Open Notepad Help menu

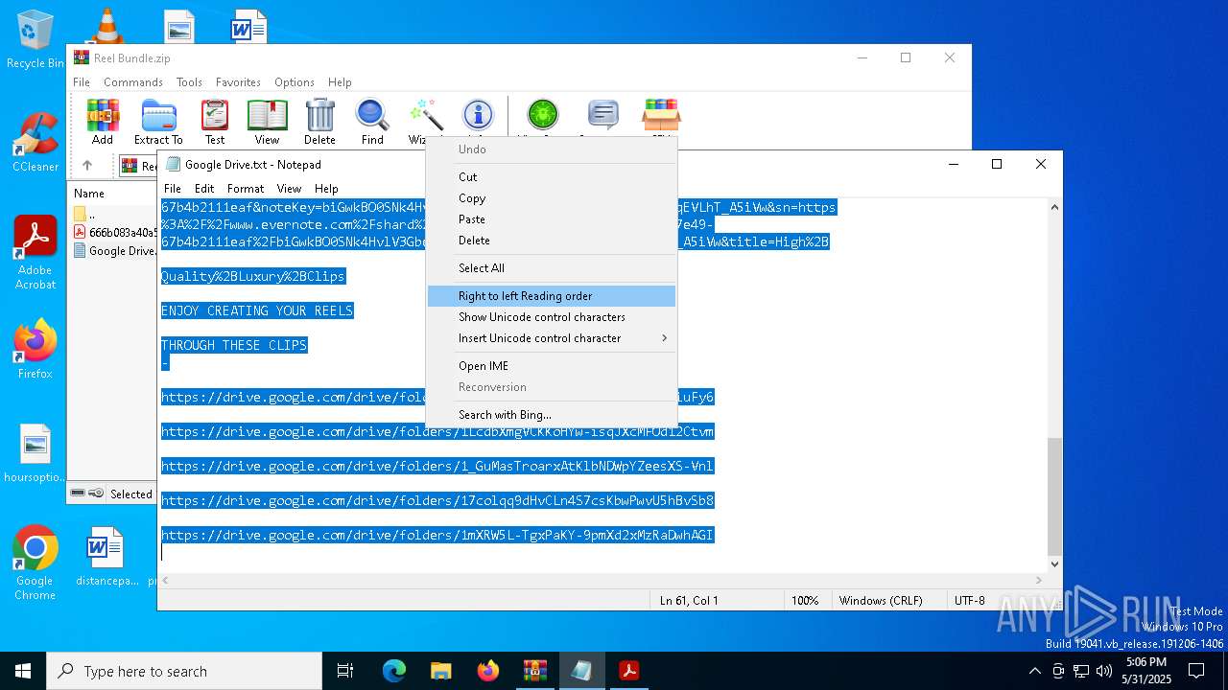326,189
